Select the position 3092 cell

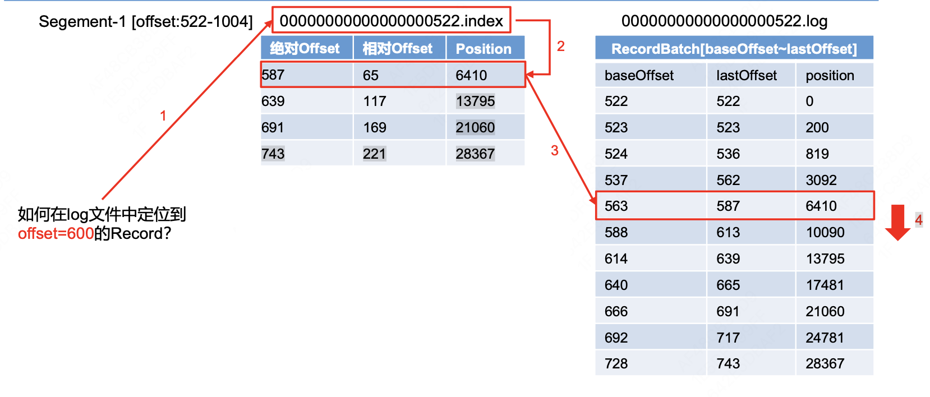[x=821, y=180]
